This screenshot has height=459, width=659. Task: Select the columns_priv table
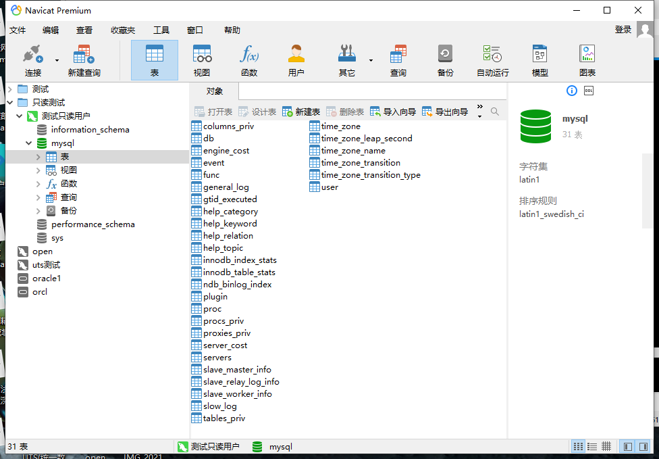(x=223, y=126)
